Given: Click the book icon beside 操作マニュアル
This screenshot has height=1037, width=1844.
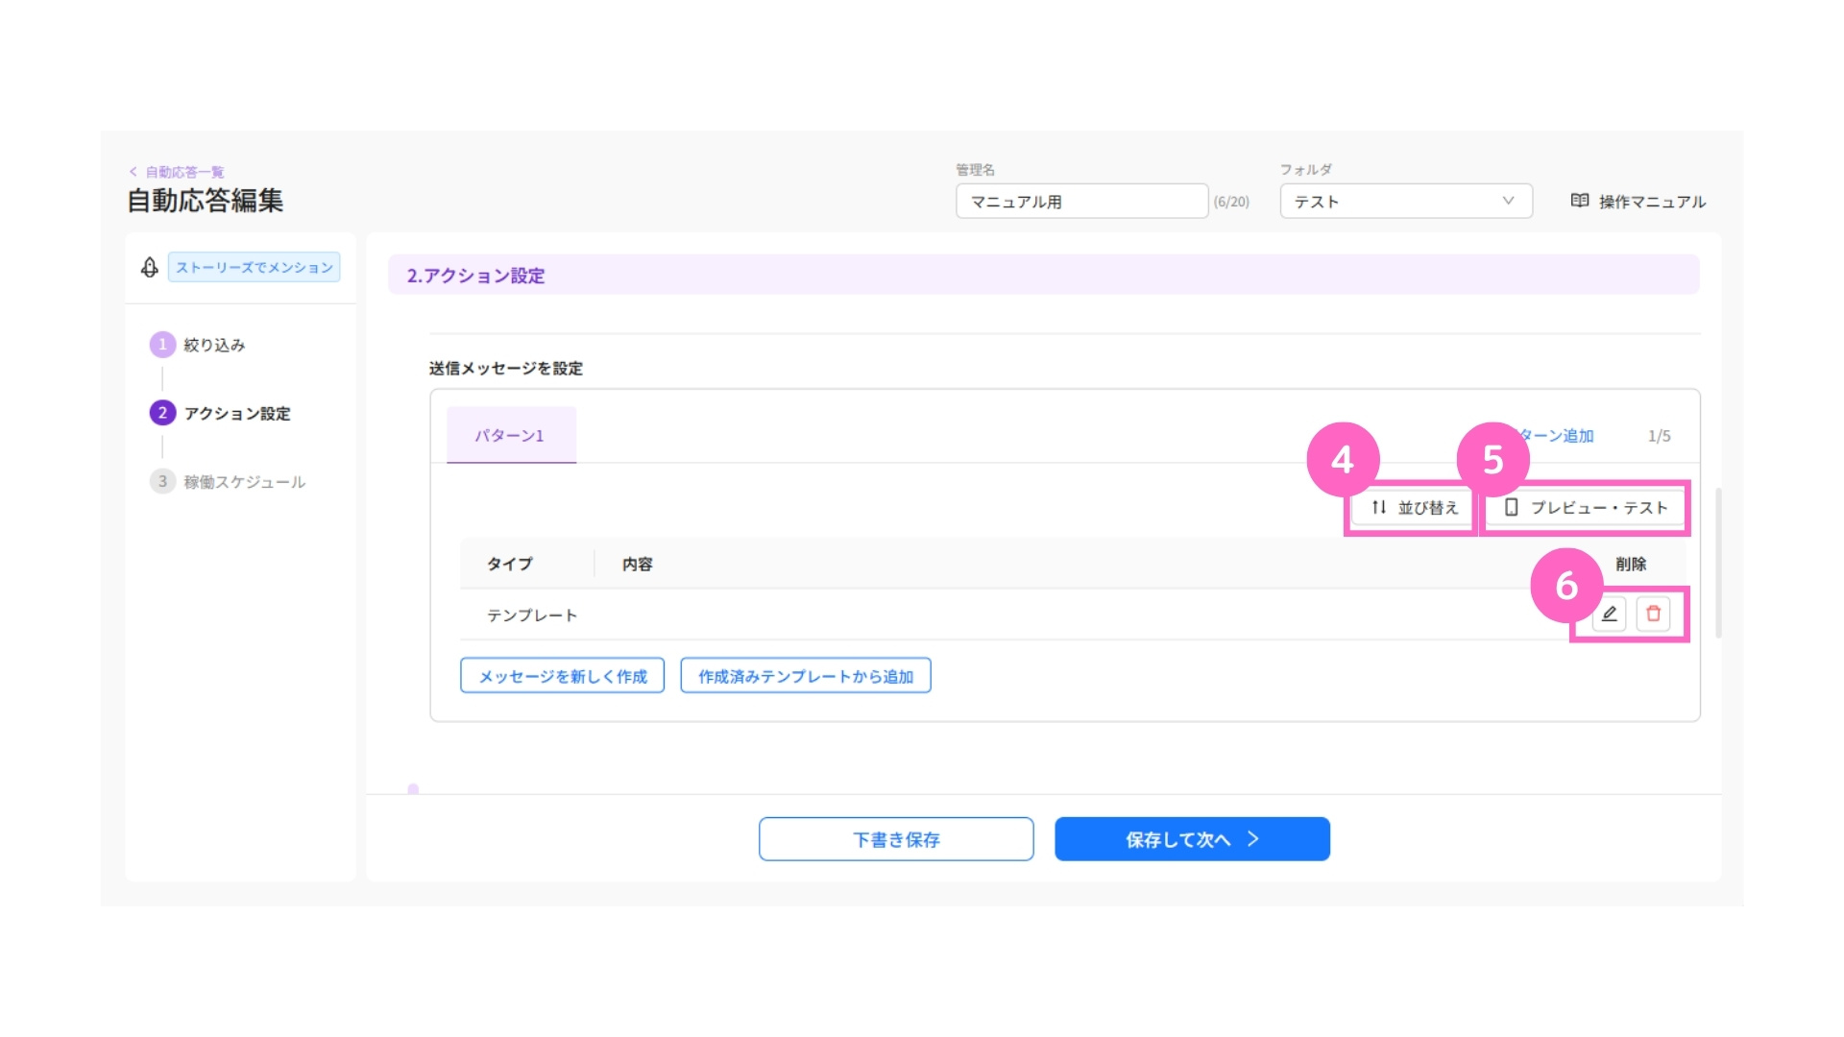Looking at the screenshot, I should (x=1580, y=201).
